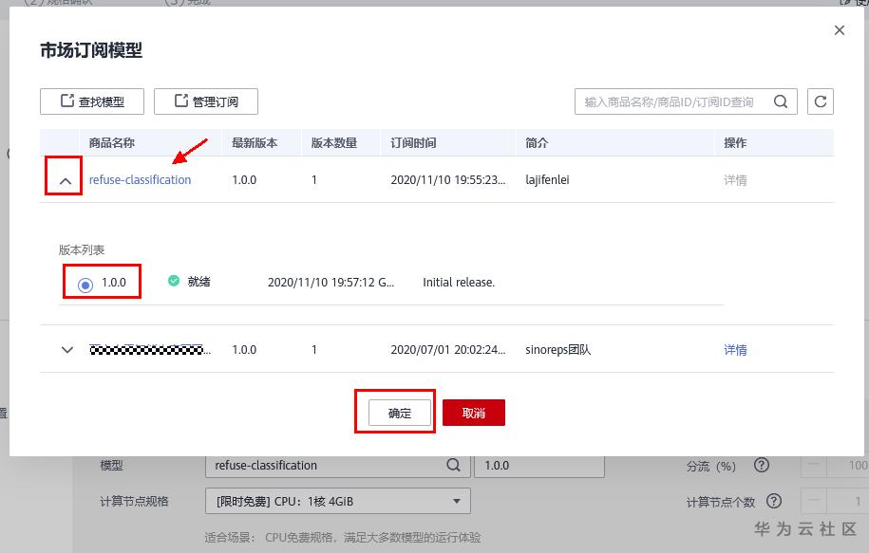Decrease the 计算节点个数 stepper value
Viewport: 869px width, 553px height.
pyautogui.click(x=814, y=502)
